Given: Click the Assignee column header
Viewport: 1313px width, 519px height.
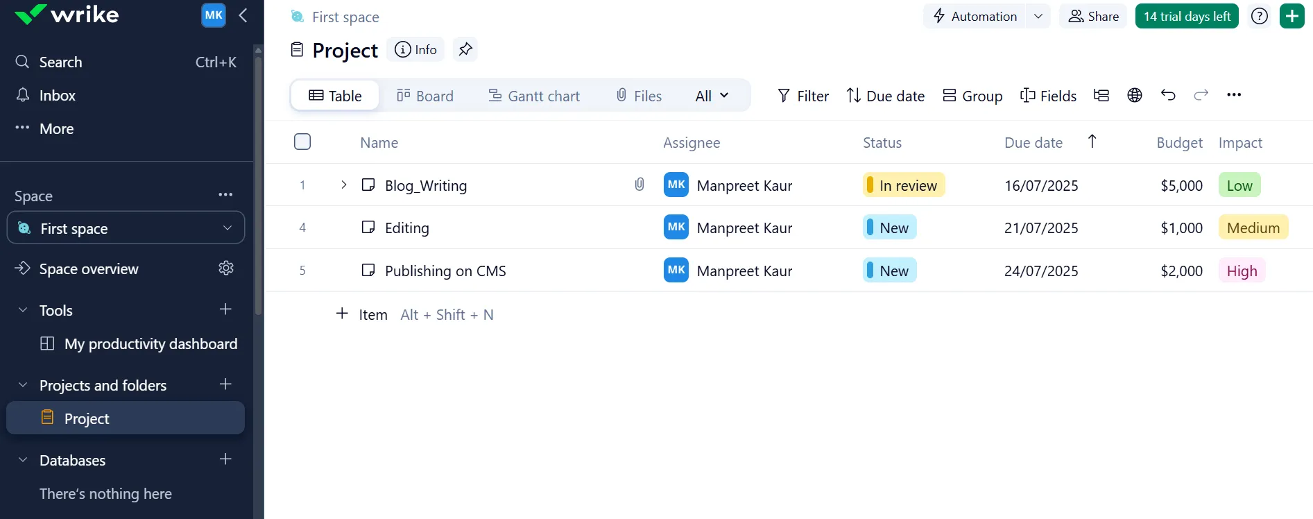Looking at the screenshot, I should pyautogui.click(x=692, y=142).
